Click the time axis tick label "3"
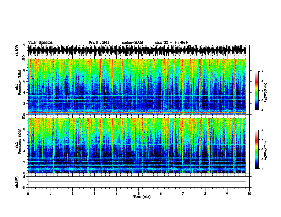The width and height of the screenshot is (281, 217). click(94, 194)
